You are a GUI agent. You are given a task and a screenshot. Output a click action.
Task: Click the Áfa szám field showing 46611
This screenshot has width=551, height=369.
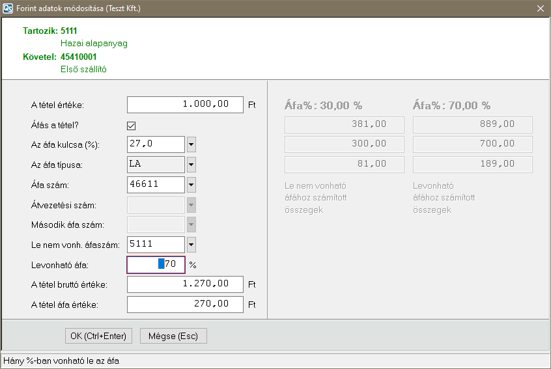156,185
